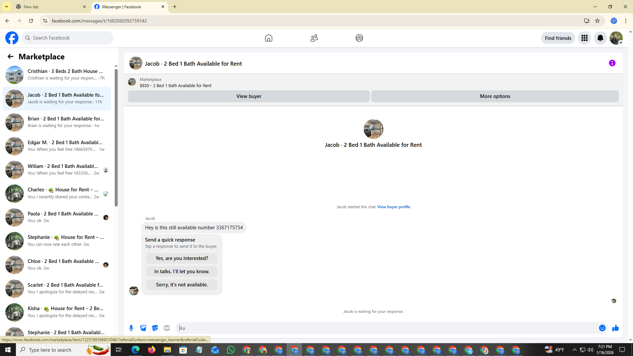633x356 pixels.
Task: Bookmark this page with the star icon
Action: coord(597,21)
